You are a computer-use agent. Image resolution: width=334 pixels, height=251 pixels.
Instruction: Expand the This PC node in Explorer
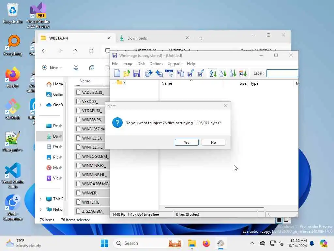pos(40,199)
